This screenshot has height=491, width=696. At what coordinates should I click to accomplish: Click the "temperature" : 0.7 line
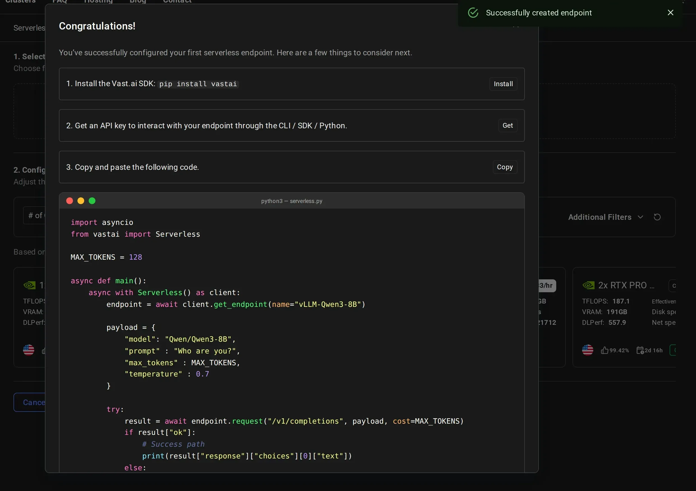[167, 374]
